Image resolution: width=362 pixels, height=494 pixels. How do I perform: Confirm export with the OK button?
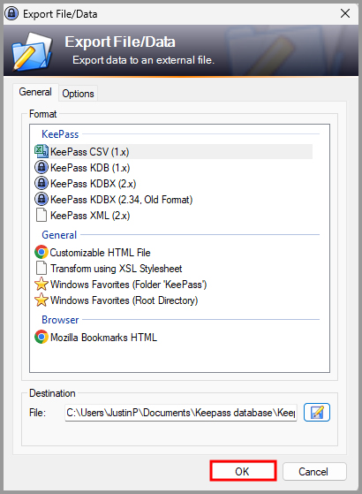[243, 471]
